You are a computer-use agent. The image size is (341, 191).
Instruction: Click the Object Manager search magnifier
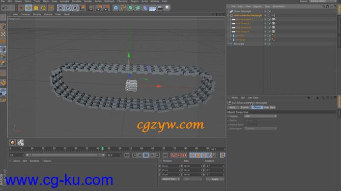[x=324, y=7]
